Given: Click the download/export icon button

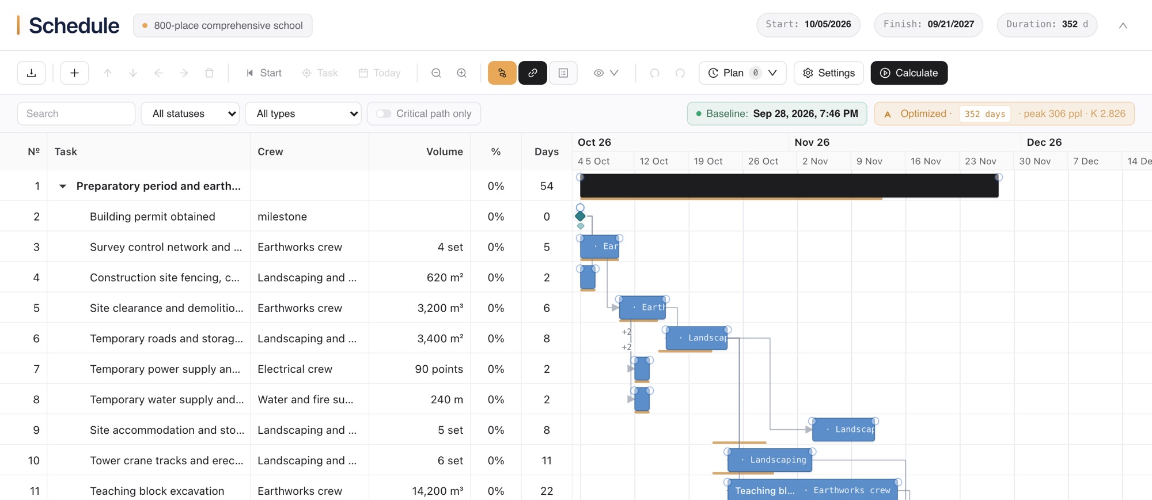Looking at the screenshot, I should [32, 73].
